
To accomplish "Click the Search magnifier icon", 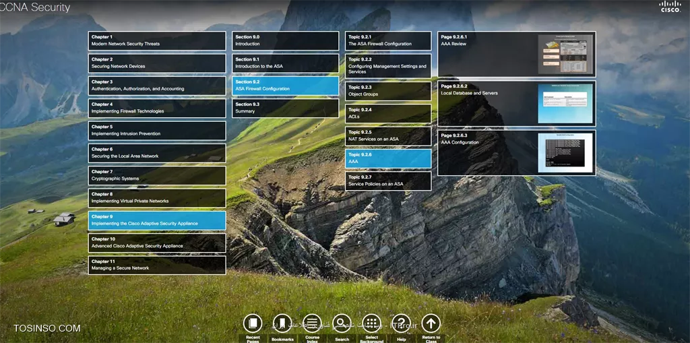I will tap(342, 323).
